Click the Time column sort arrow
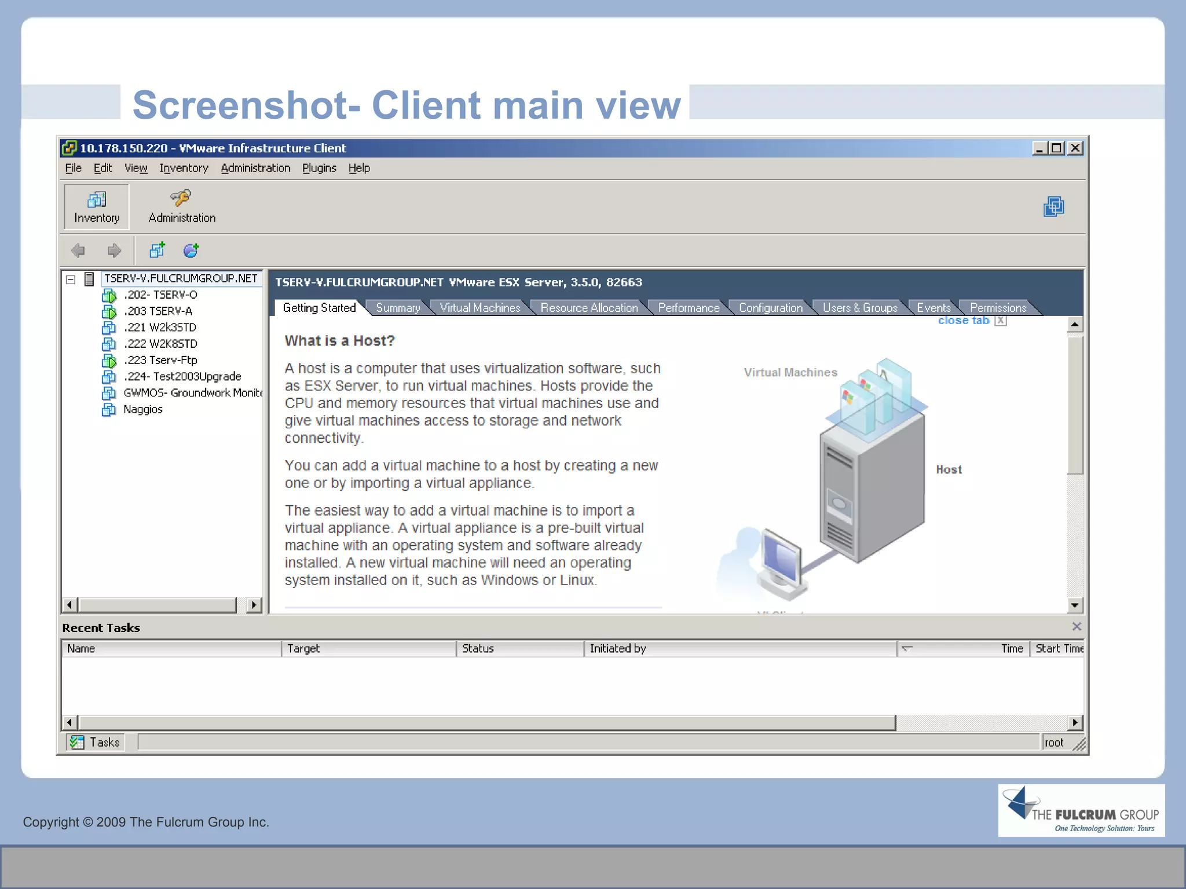 907,649
